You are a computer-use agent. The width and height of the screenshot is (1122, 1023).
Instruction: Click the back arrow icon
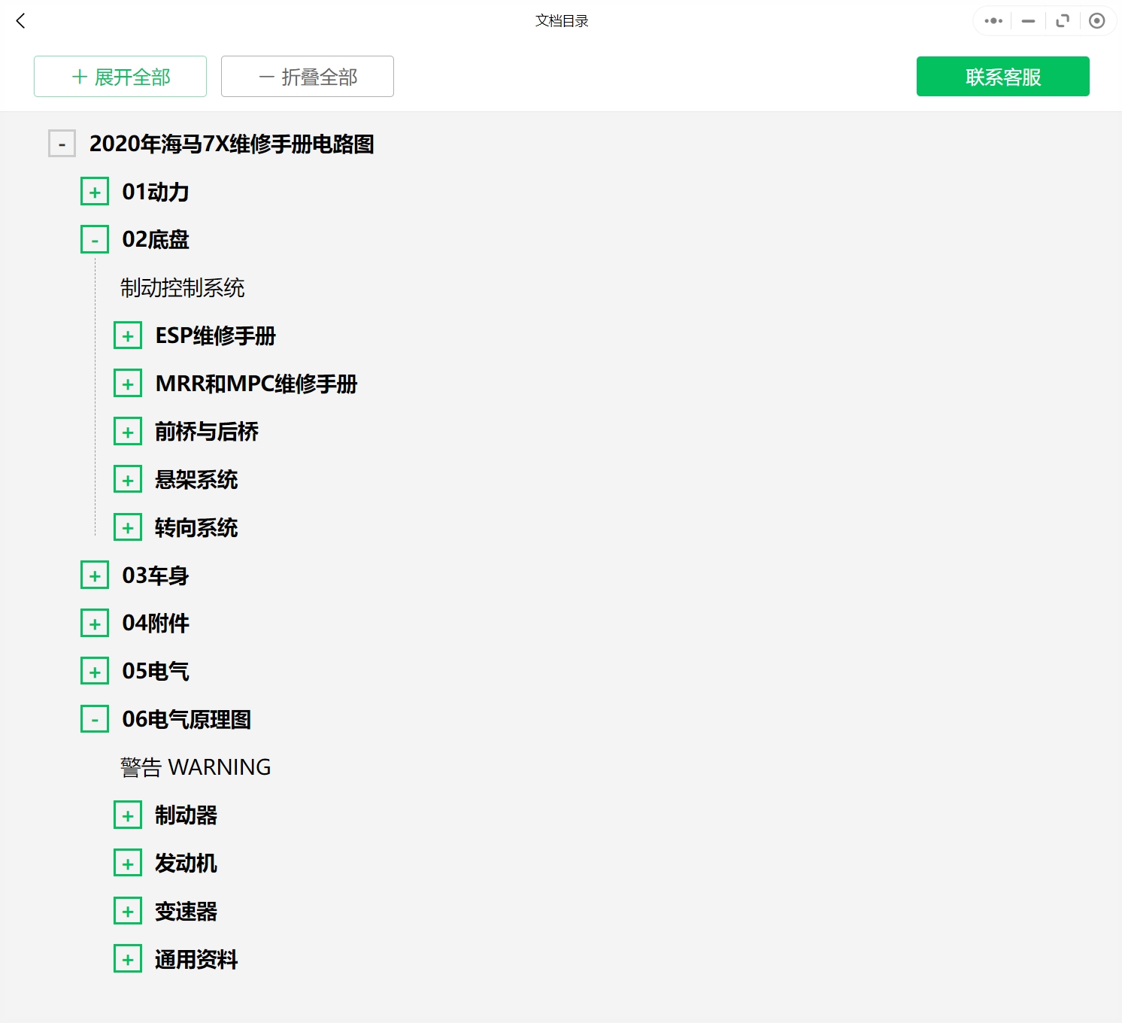(x=20, y=21)
